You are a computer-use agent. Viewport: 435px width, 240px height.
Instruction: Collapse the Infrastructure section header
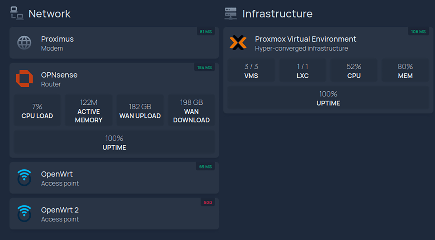[x=277, y=14]
